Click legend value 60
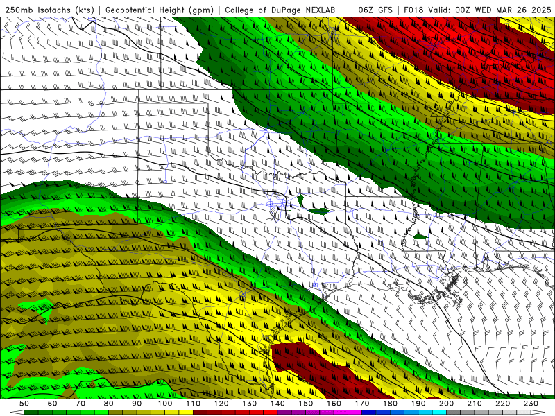 (x=53, y=404)
